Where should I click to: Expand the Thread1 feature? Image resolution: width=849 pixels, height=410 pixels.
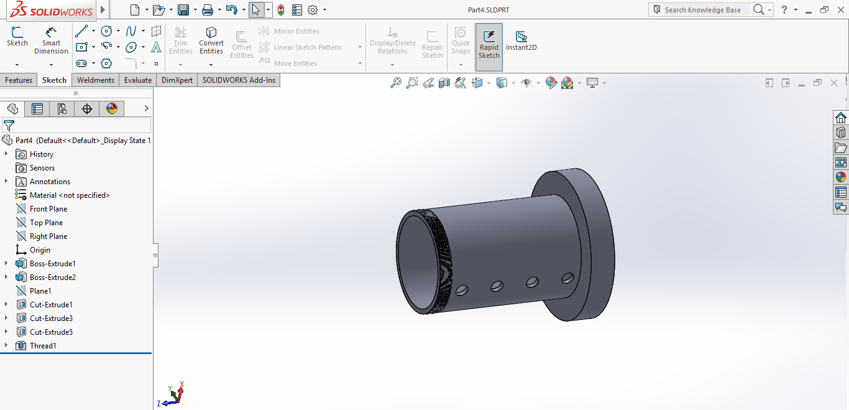pos(6,345)
